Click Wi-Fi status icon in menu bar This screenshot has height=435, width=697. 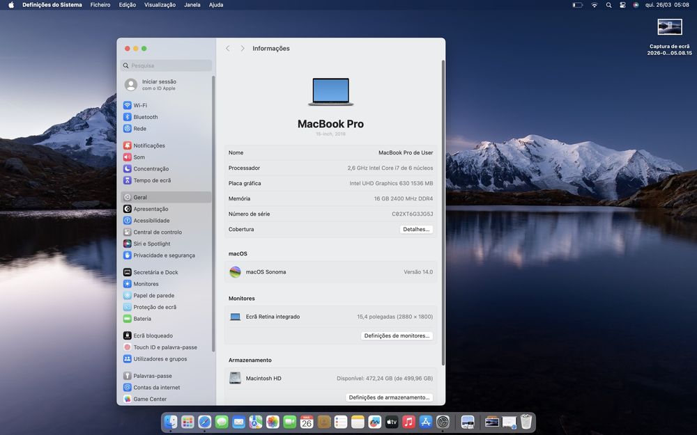(595, 5)
